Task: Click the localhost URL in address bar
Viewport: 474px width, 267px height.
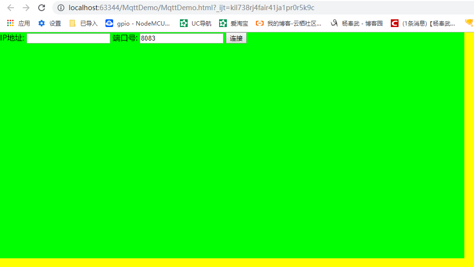Action: (x=192, y=8)
